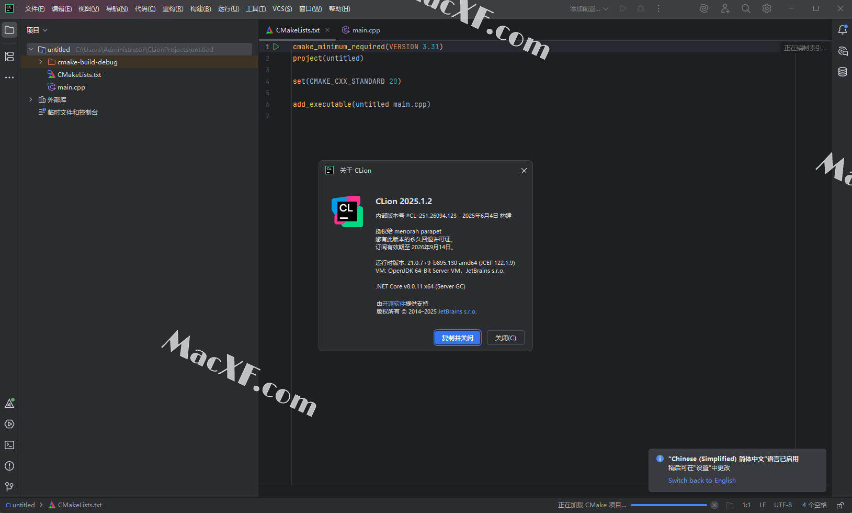Open the Navigate menu
The height and width of the screenshot is (513, 852).
pyautogui.click(x=117, y=8)
